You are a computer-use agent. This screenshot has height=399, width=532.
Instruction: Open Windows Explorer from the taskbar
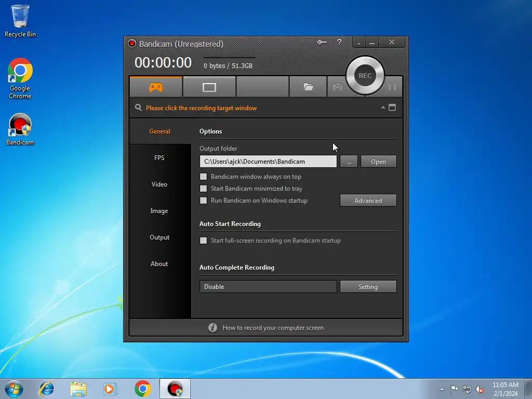click(x=78, y=389)
